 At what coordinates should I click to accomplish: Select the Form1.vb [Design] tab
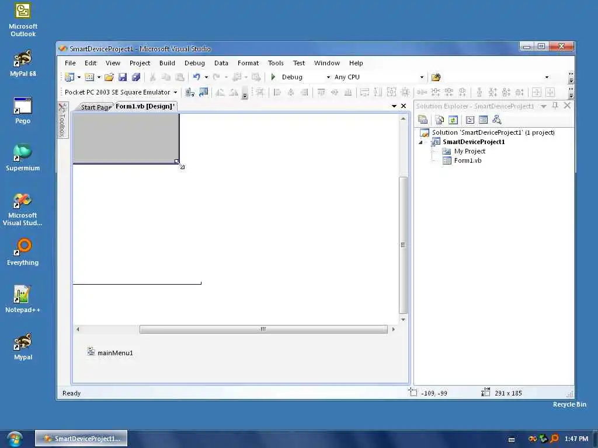[145, 106]
